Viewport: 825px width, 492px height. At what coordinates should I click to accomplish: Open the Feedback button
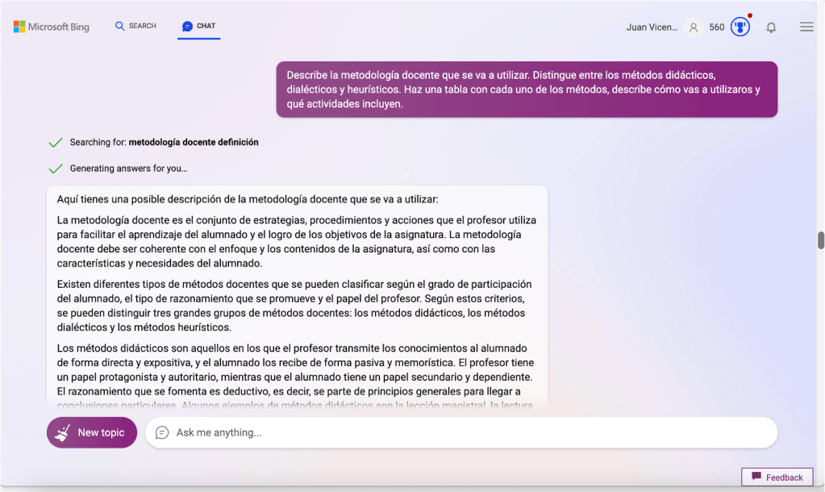point(777,477)
